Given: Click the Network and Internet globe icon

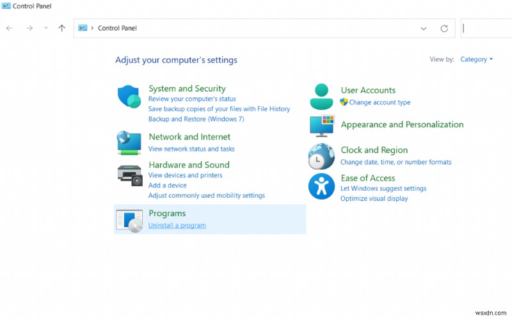Looking at the screenshot, I should [x=129, y=143].
